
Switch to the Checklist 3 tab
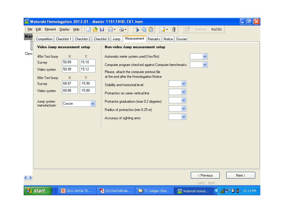[x=101, y=39]
